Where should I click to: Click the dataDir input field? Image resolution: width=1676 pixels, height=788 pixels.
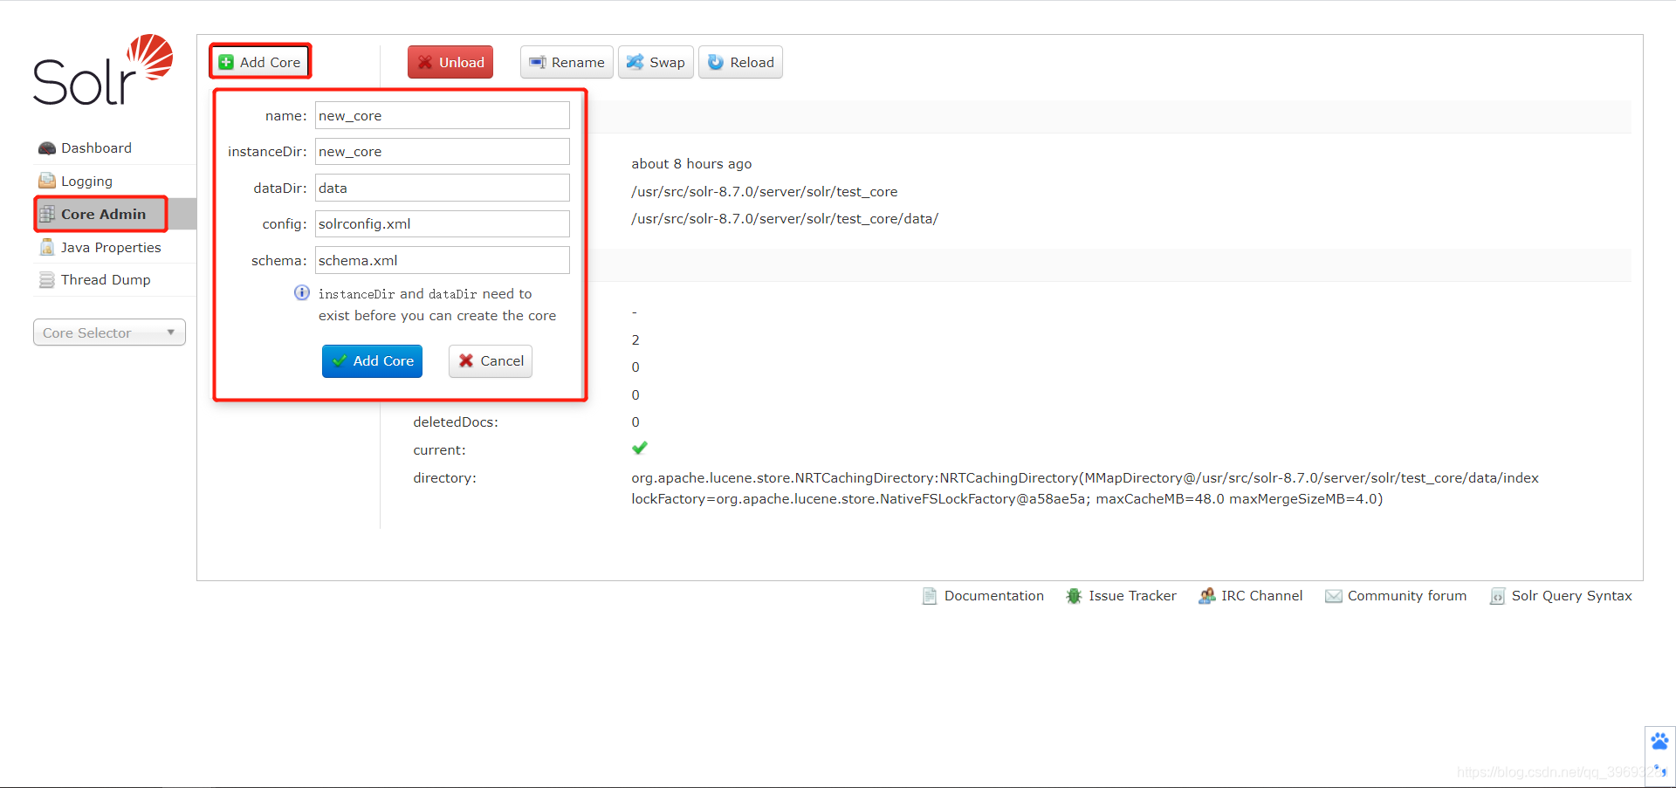443,188
